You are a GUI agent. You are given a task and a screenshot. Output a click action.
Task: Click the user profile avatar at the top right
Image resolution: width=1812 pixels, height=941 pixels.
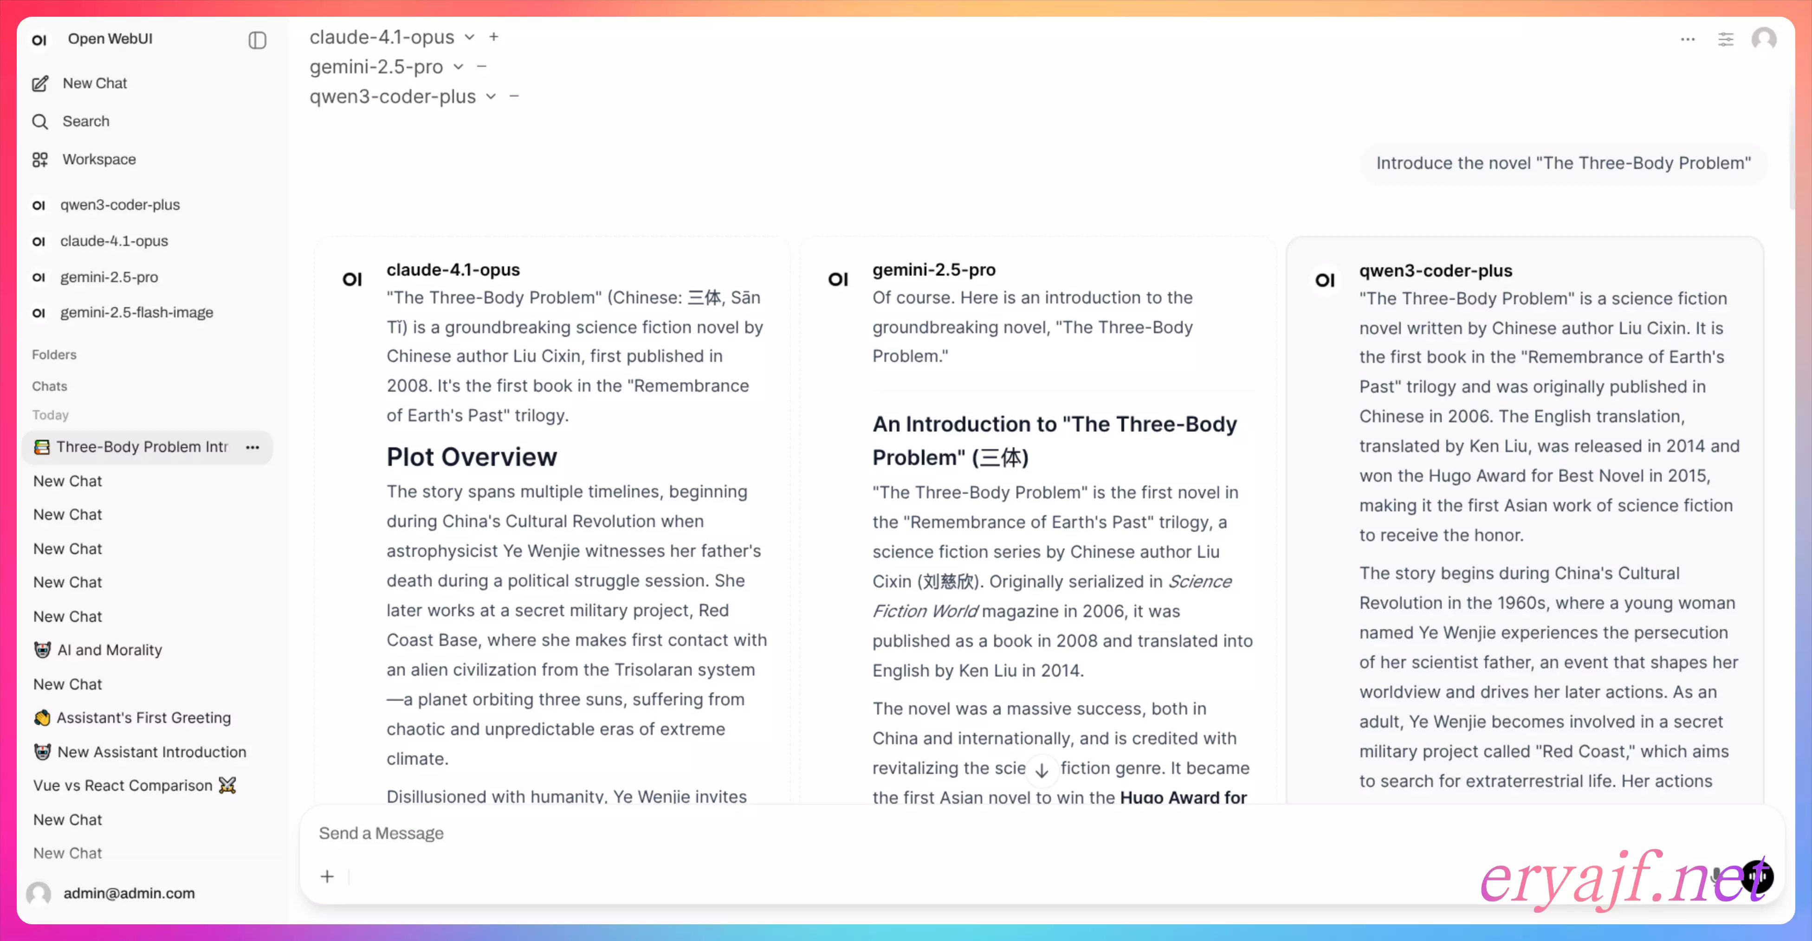coord(1763,39)
